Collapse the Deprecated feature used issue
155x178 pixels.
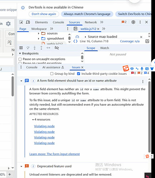click(21, 166)
